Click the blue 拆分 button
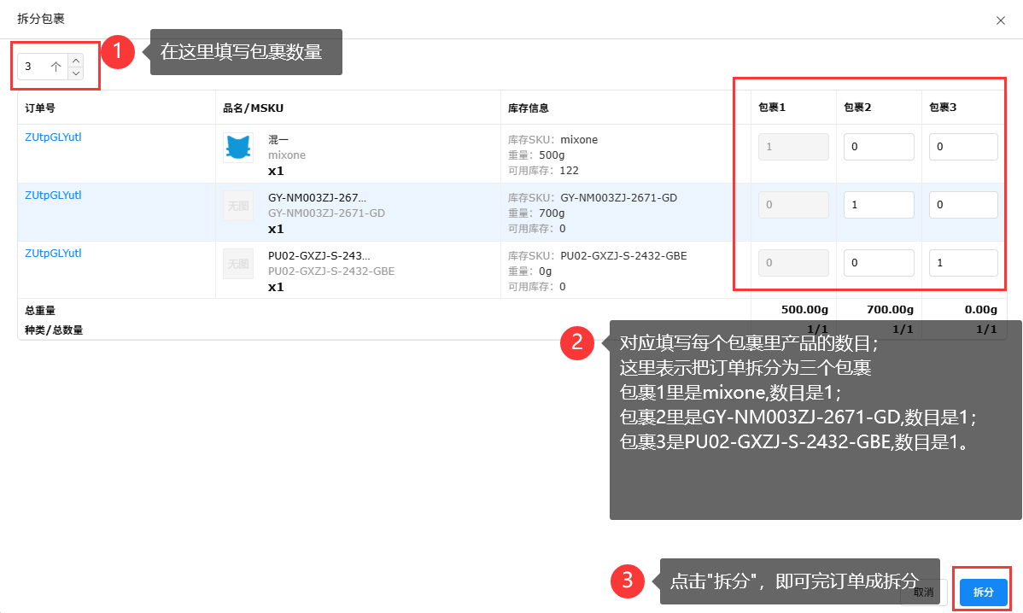This screenshot has height=613, width=1023. coord(983,593)
